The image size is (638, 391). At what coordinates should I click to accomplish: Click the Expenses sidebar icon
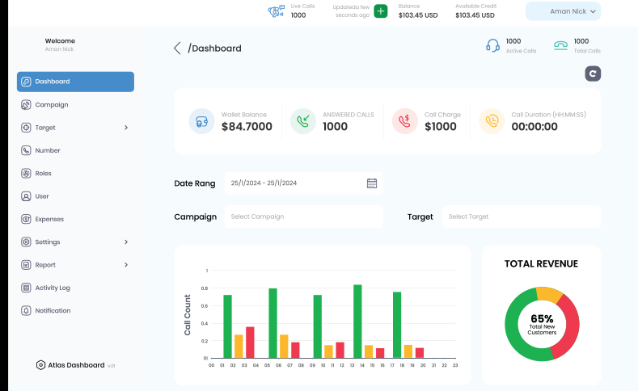26,219
